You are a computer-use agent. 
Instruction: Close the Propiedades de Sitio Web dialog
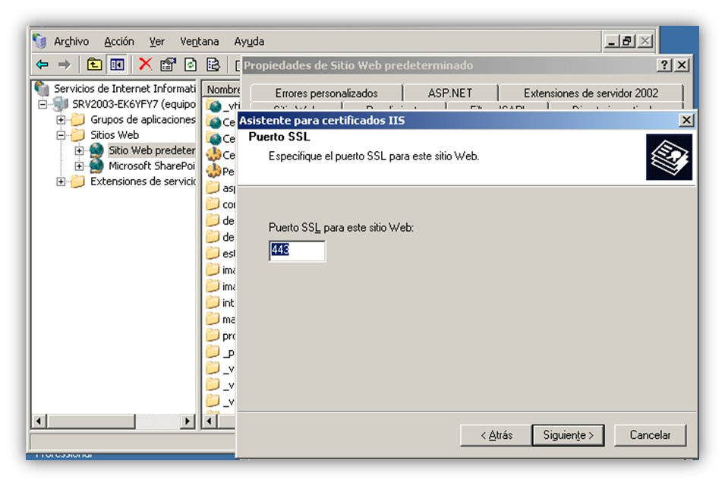[682, 65]
